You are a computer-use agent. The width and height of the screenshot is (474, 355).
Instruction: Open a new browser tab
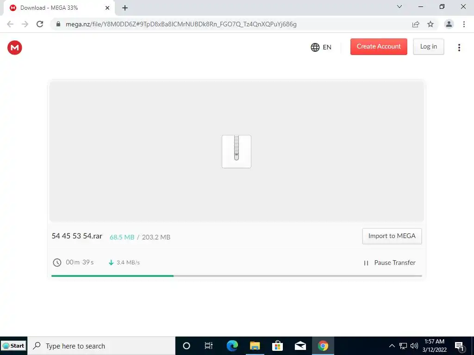coord(125,8)
